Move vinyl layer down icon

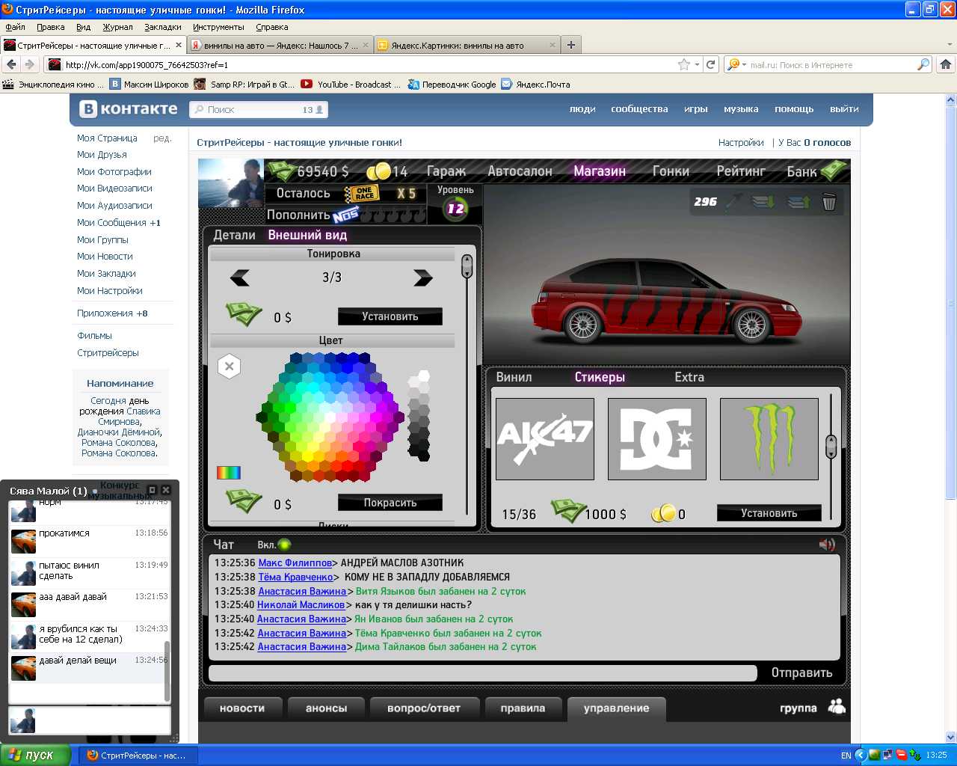click(x=763, y=201)
